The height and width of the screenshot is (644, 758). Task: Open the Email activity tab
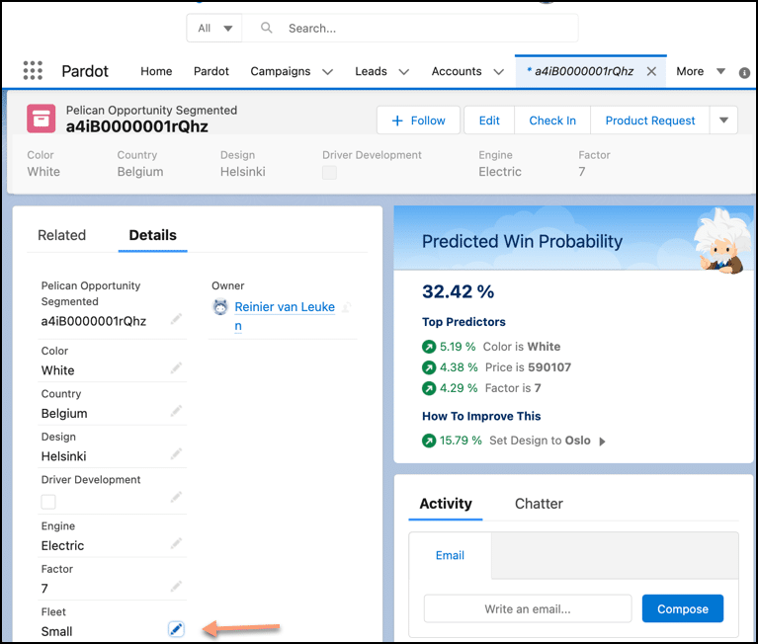click(x=450, y=555)
